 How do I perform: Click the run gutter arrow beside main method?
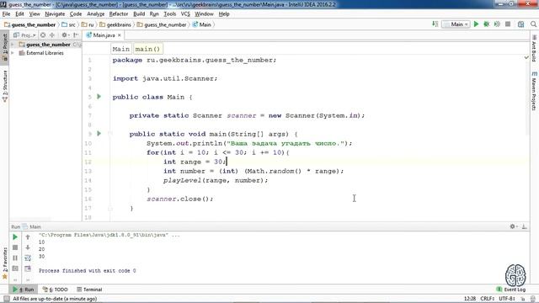(99, 133)
